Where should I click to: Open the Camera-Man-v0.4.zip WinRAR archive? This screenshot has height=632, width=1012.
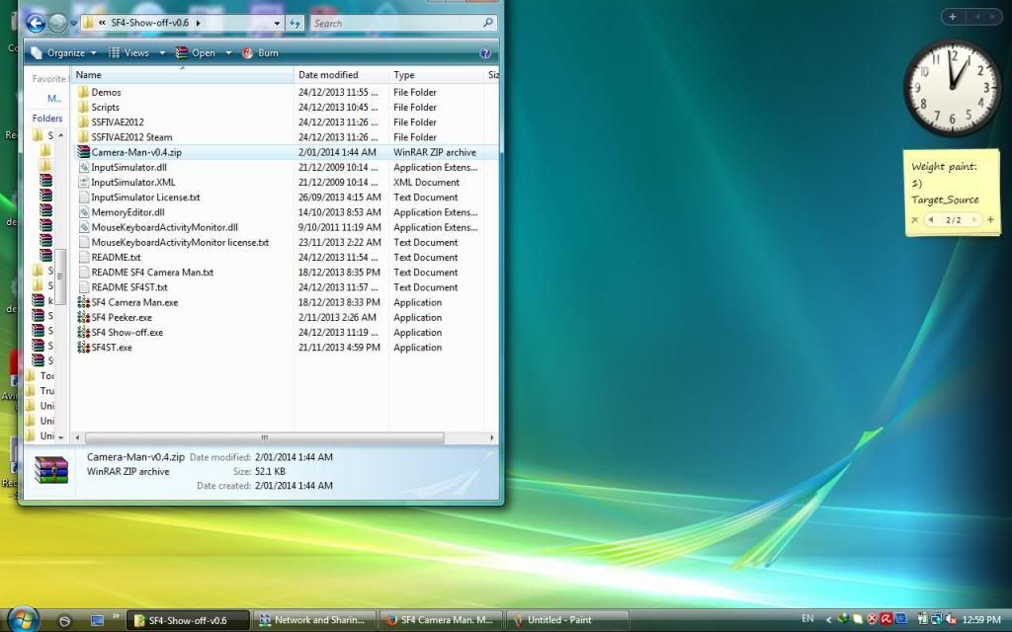133,152
